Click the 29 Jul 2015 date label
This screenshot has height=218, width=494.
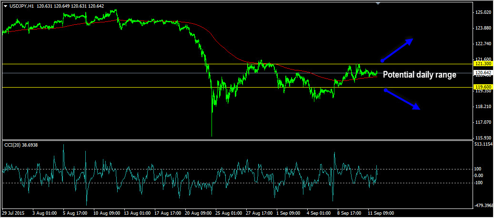coord(13,213)
